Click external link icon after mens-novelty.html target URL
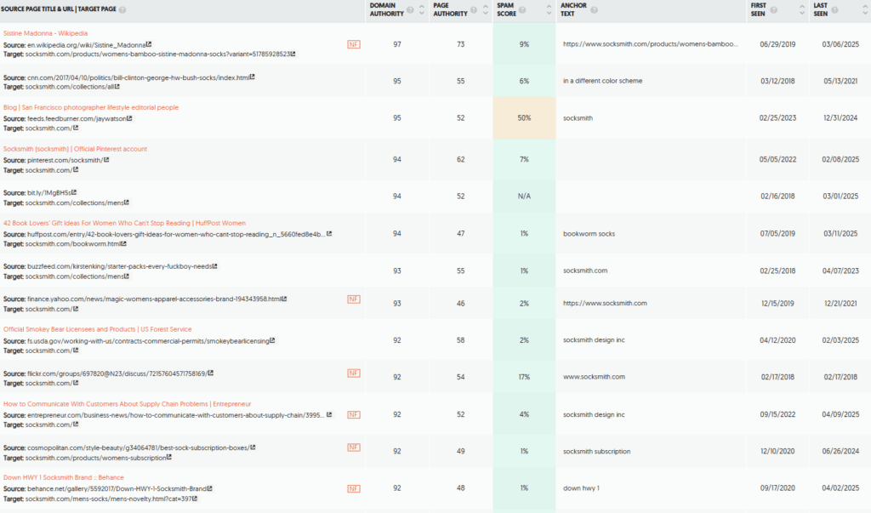This screenshot has width=871, height=513. (195, 499)
